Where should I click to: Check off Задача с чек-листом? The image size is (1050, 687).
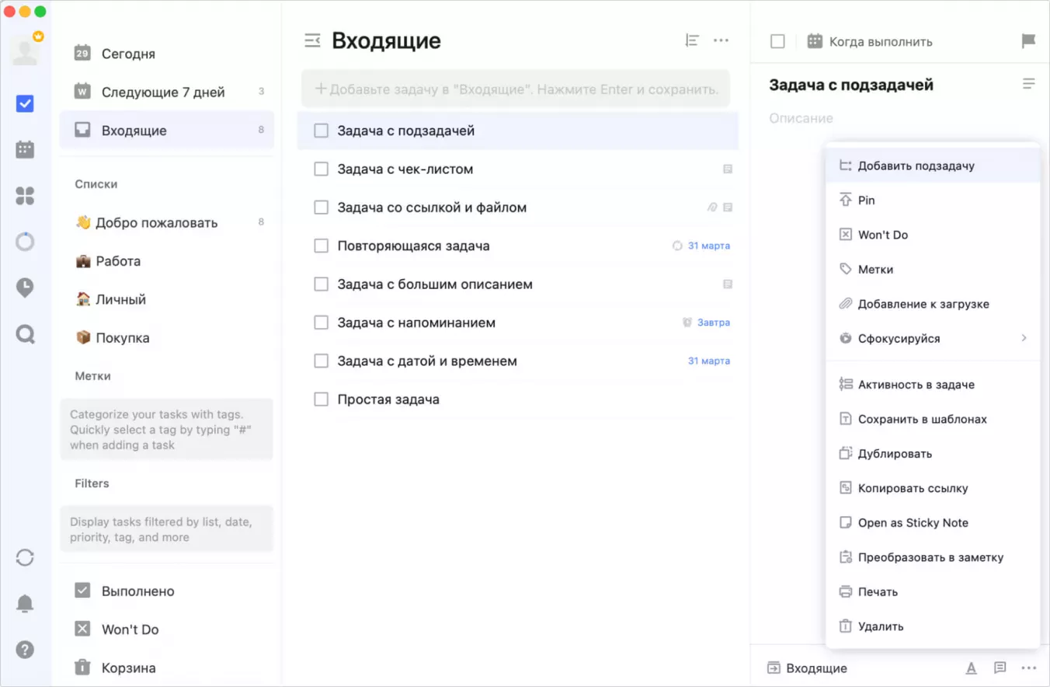point(321,169)
